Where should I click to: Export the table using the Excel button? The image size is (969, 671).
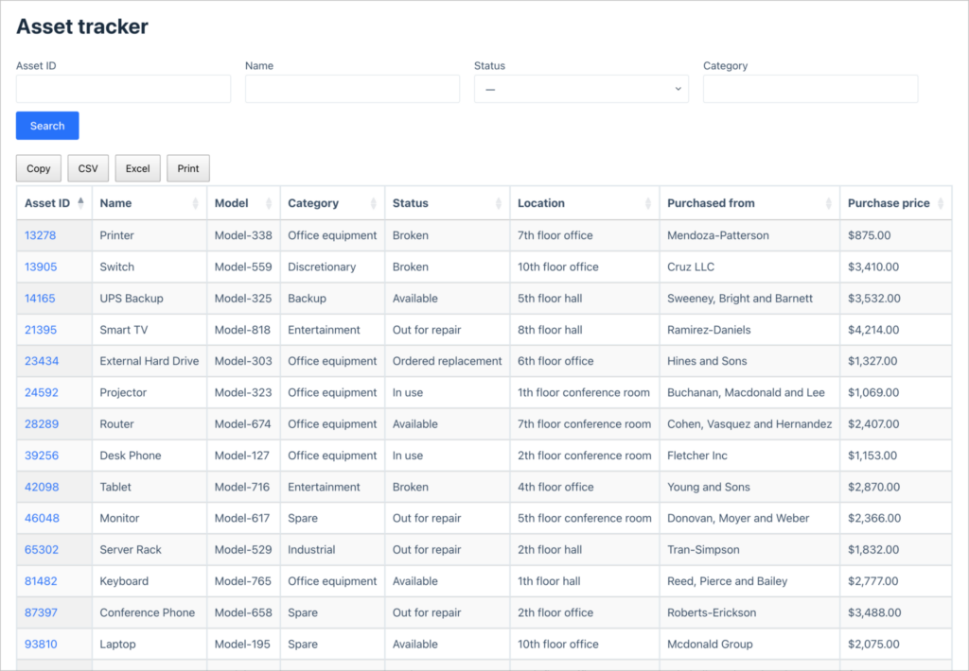pos(137,167)
